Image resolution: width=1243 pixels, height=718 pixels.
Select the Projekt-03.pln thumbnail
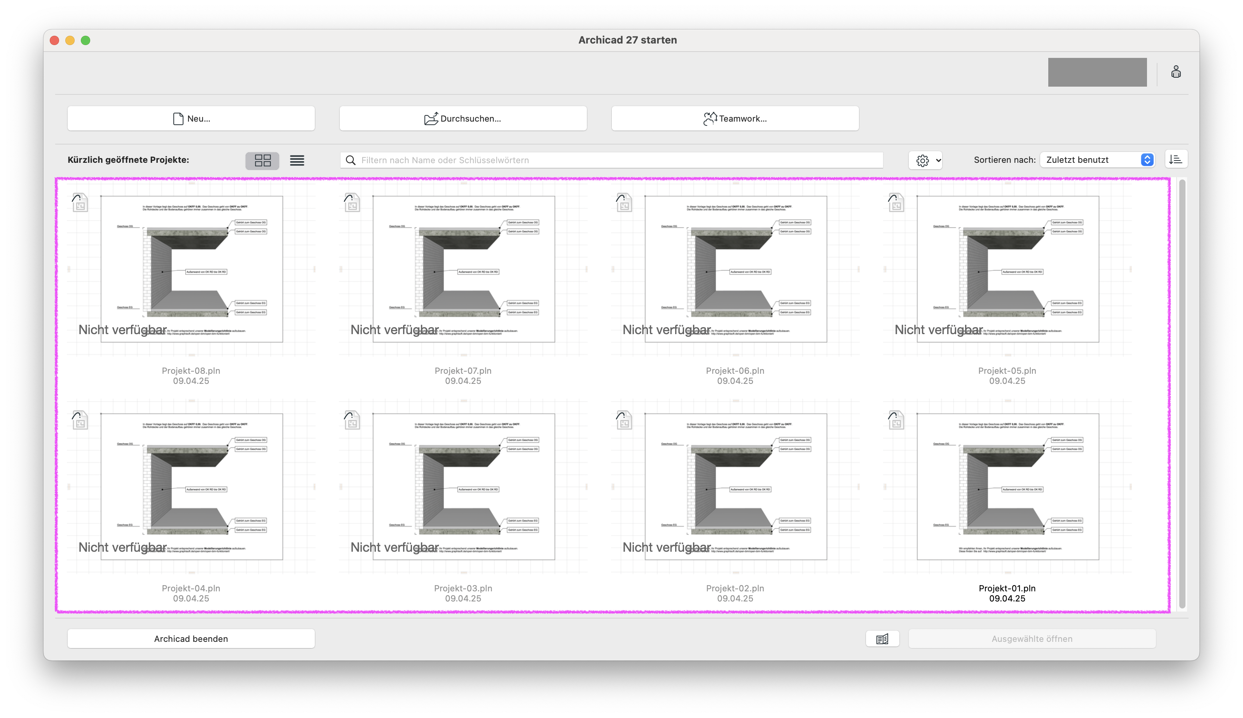(x=463, y=487)
